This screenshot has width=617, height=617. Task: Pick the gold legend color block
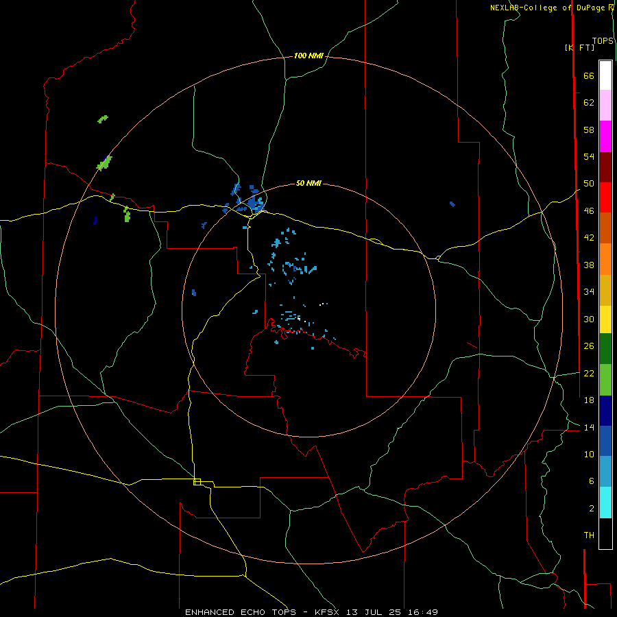coord(605,290)
